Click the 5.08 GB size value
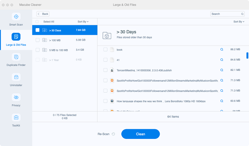 pos(81,40)
